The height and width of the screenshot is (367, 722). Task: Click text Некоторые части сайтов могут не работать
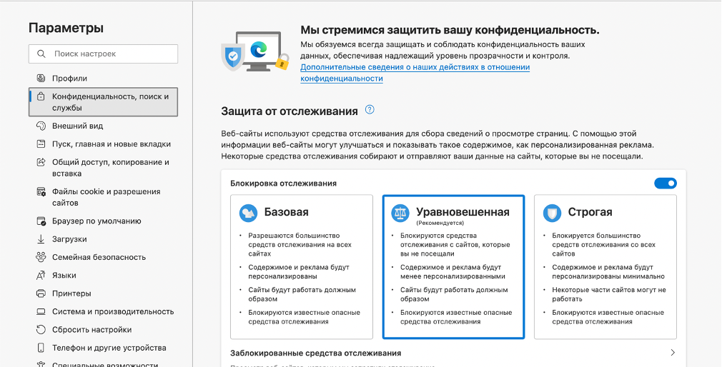click(609, 294)
